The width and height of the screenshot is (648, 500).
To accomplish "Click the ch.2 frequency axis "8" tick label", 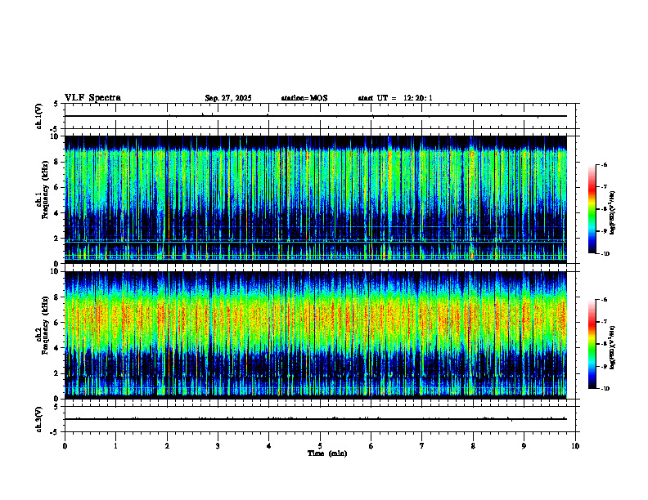I will 57,297.
